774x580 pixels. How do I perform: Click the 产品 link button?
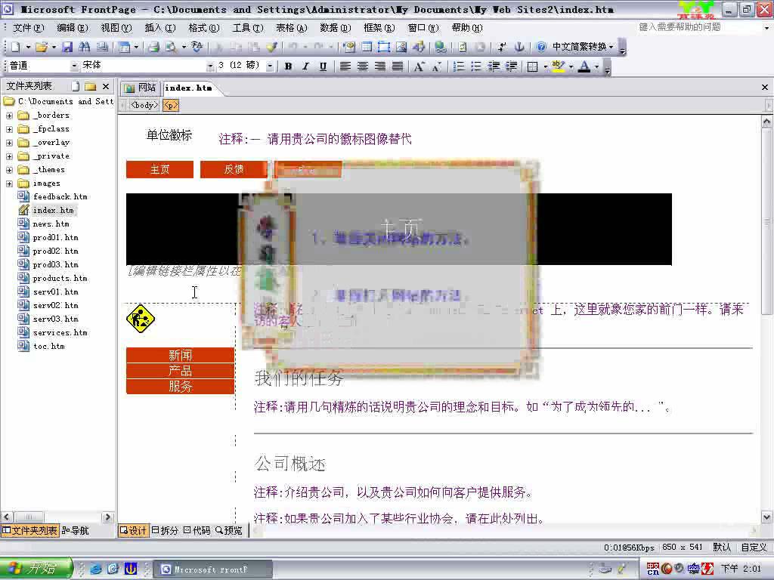[x=180, y=371]
